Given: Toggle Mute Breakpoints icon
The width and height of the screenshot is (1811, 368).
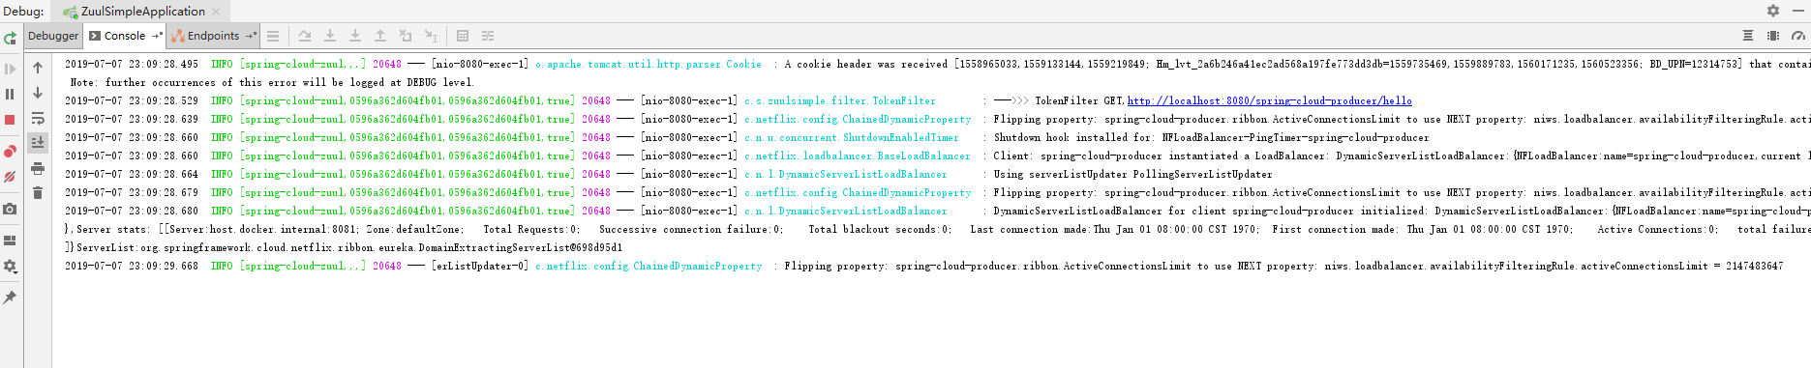Looking at the screenshot, I should (x=10, y=177).
